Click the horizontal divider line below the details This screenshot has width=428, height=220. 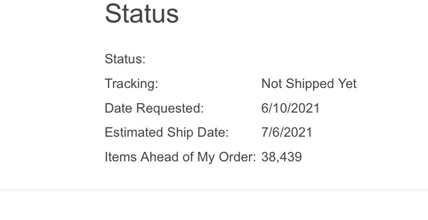click(214, 190)
